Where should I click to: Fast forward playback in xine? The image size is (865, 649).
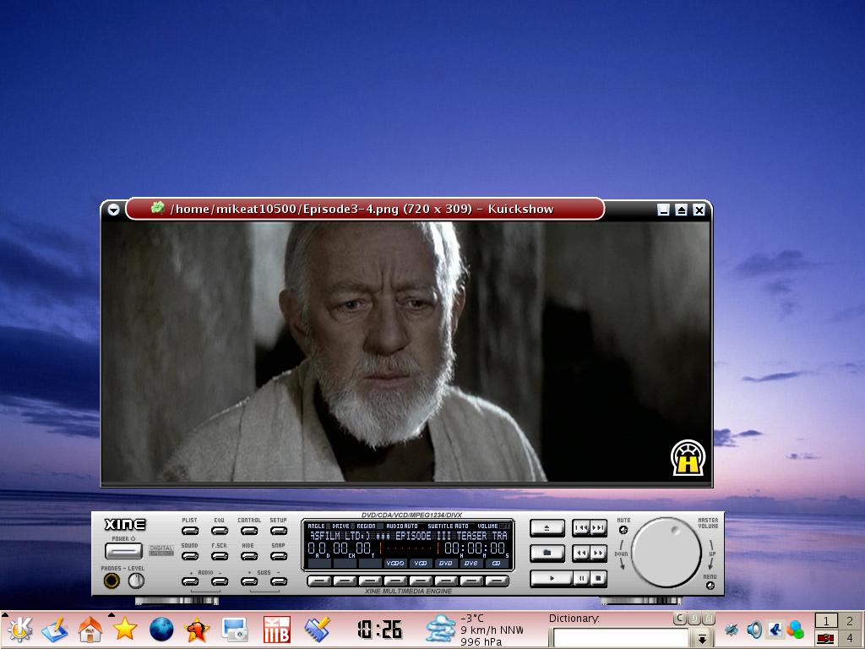coord(598,553)
